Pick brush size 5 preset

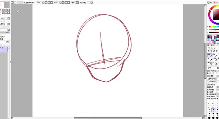click(x=209, y=110)
